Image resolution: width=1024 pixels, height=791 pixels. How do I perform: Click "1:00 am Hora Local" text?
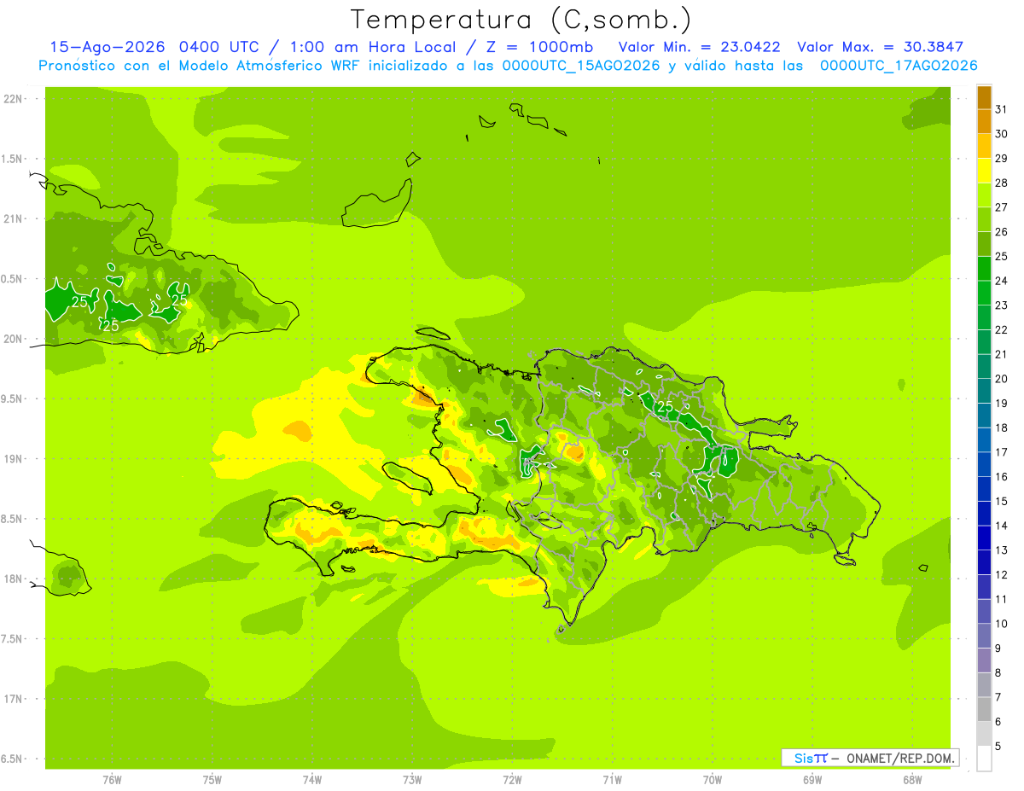pyautogui.click(x=372, y=47)
